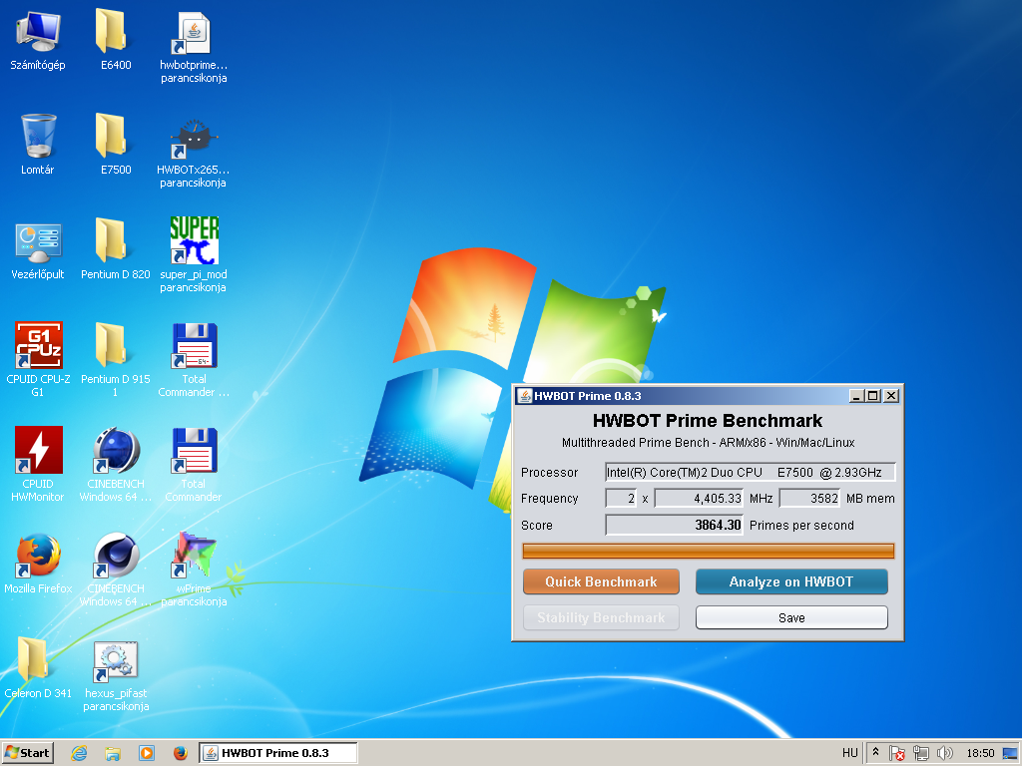This screenshot has height=766, width=1022.
Task: Click the HU language indicator
Action: click(x=850, y=753)
